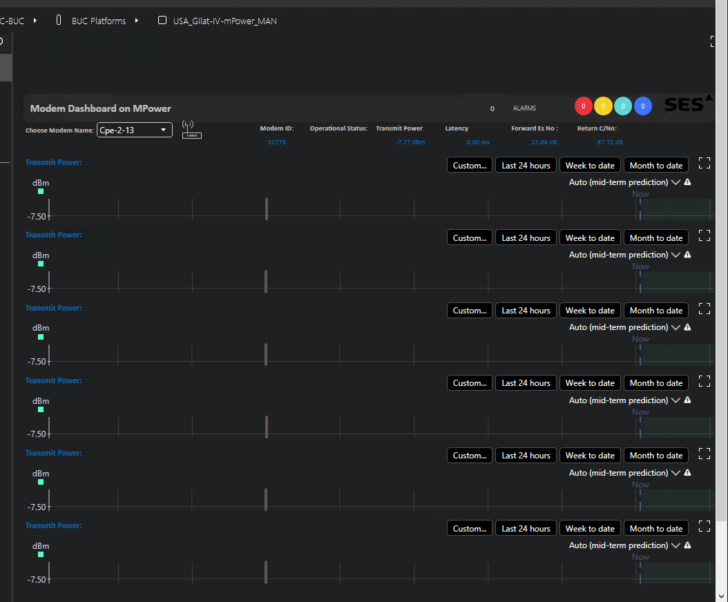Click the warning icon on the fourth chart
This screenshot has width=728, height=602.
pyautogui.click(x=688, y=400)
